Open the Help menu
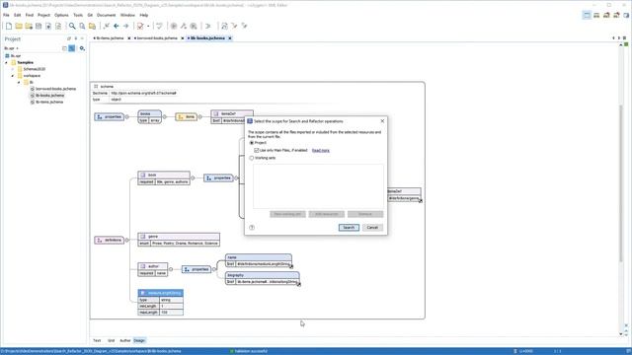The height and width of the screenshot is (355, 632). (x=144, y=15)
